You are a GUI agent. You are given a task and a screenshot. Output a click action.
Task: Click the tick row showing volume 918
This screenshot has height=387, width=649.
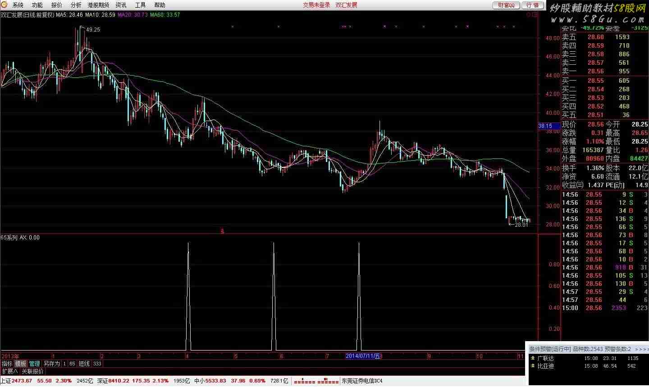(x=605, y=267)
